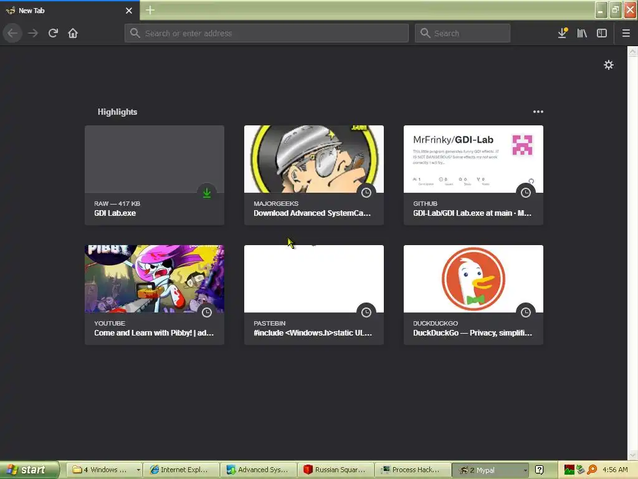Image resolution: width=638 pixels, height=479 pixels.
Task: Expand the Mypal group dropdown arrow
Action: tap(525, 470)
